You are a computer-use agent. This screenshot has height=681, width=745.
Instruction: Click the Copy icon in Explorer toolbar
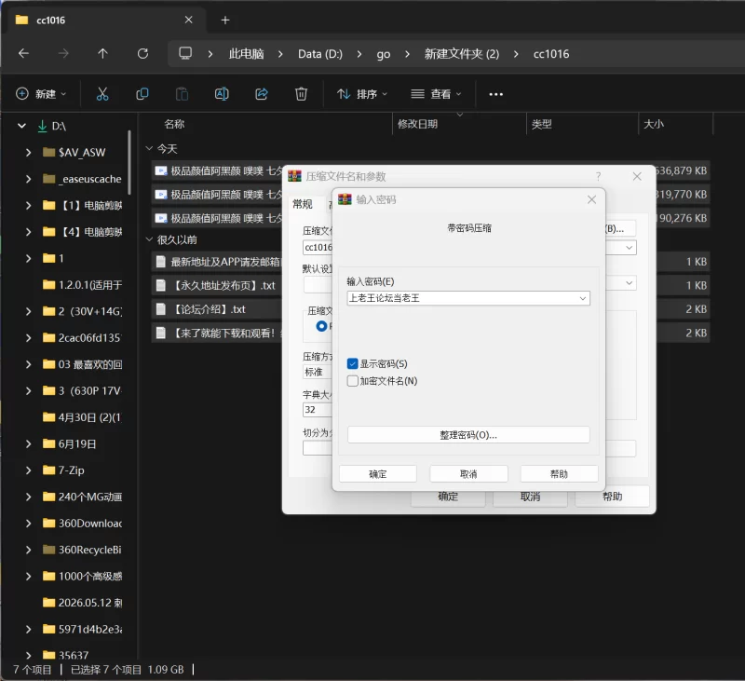pos(142,94)
